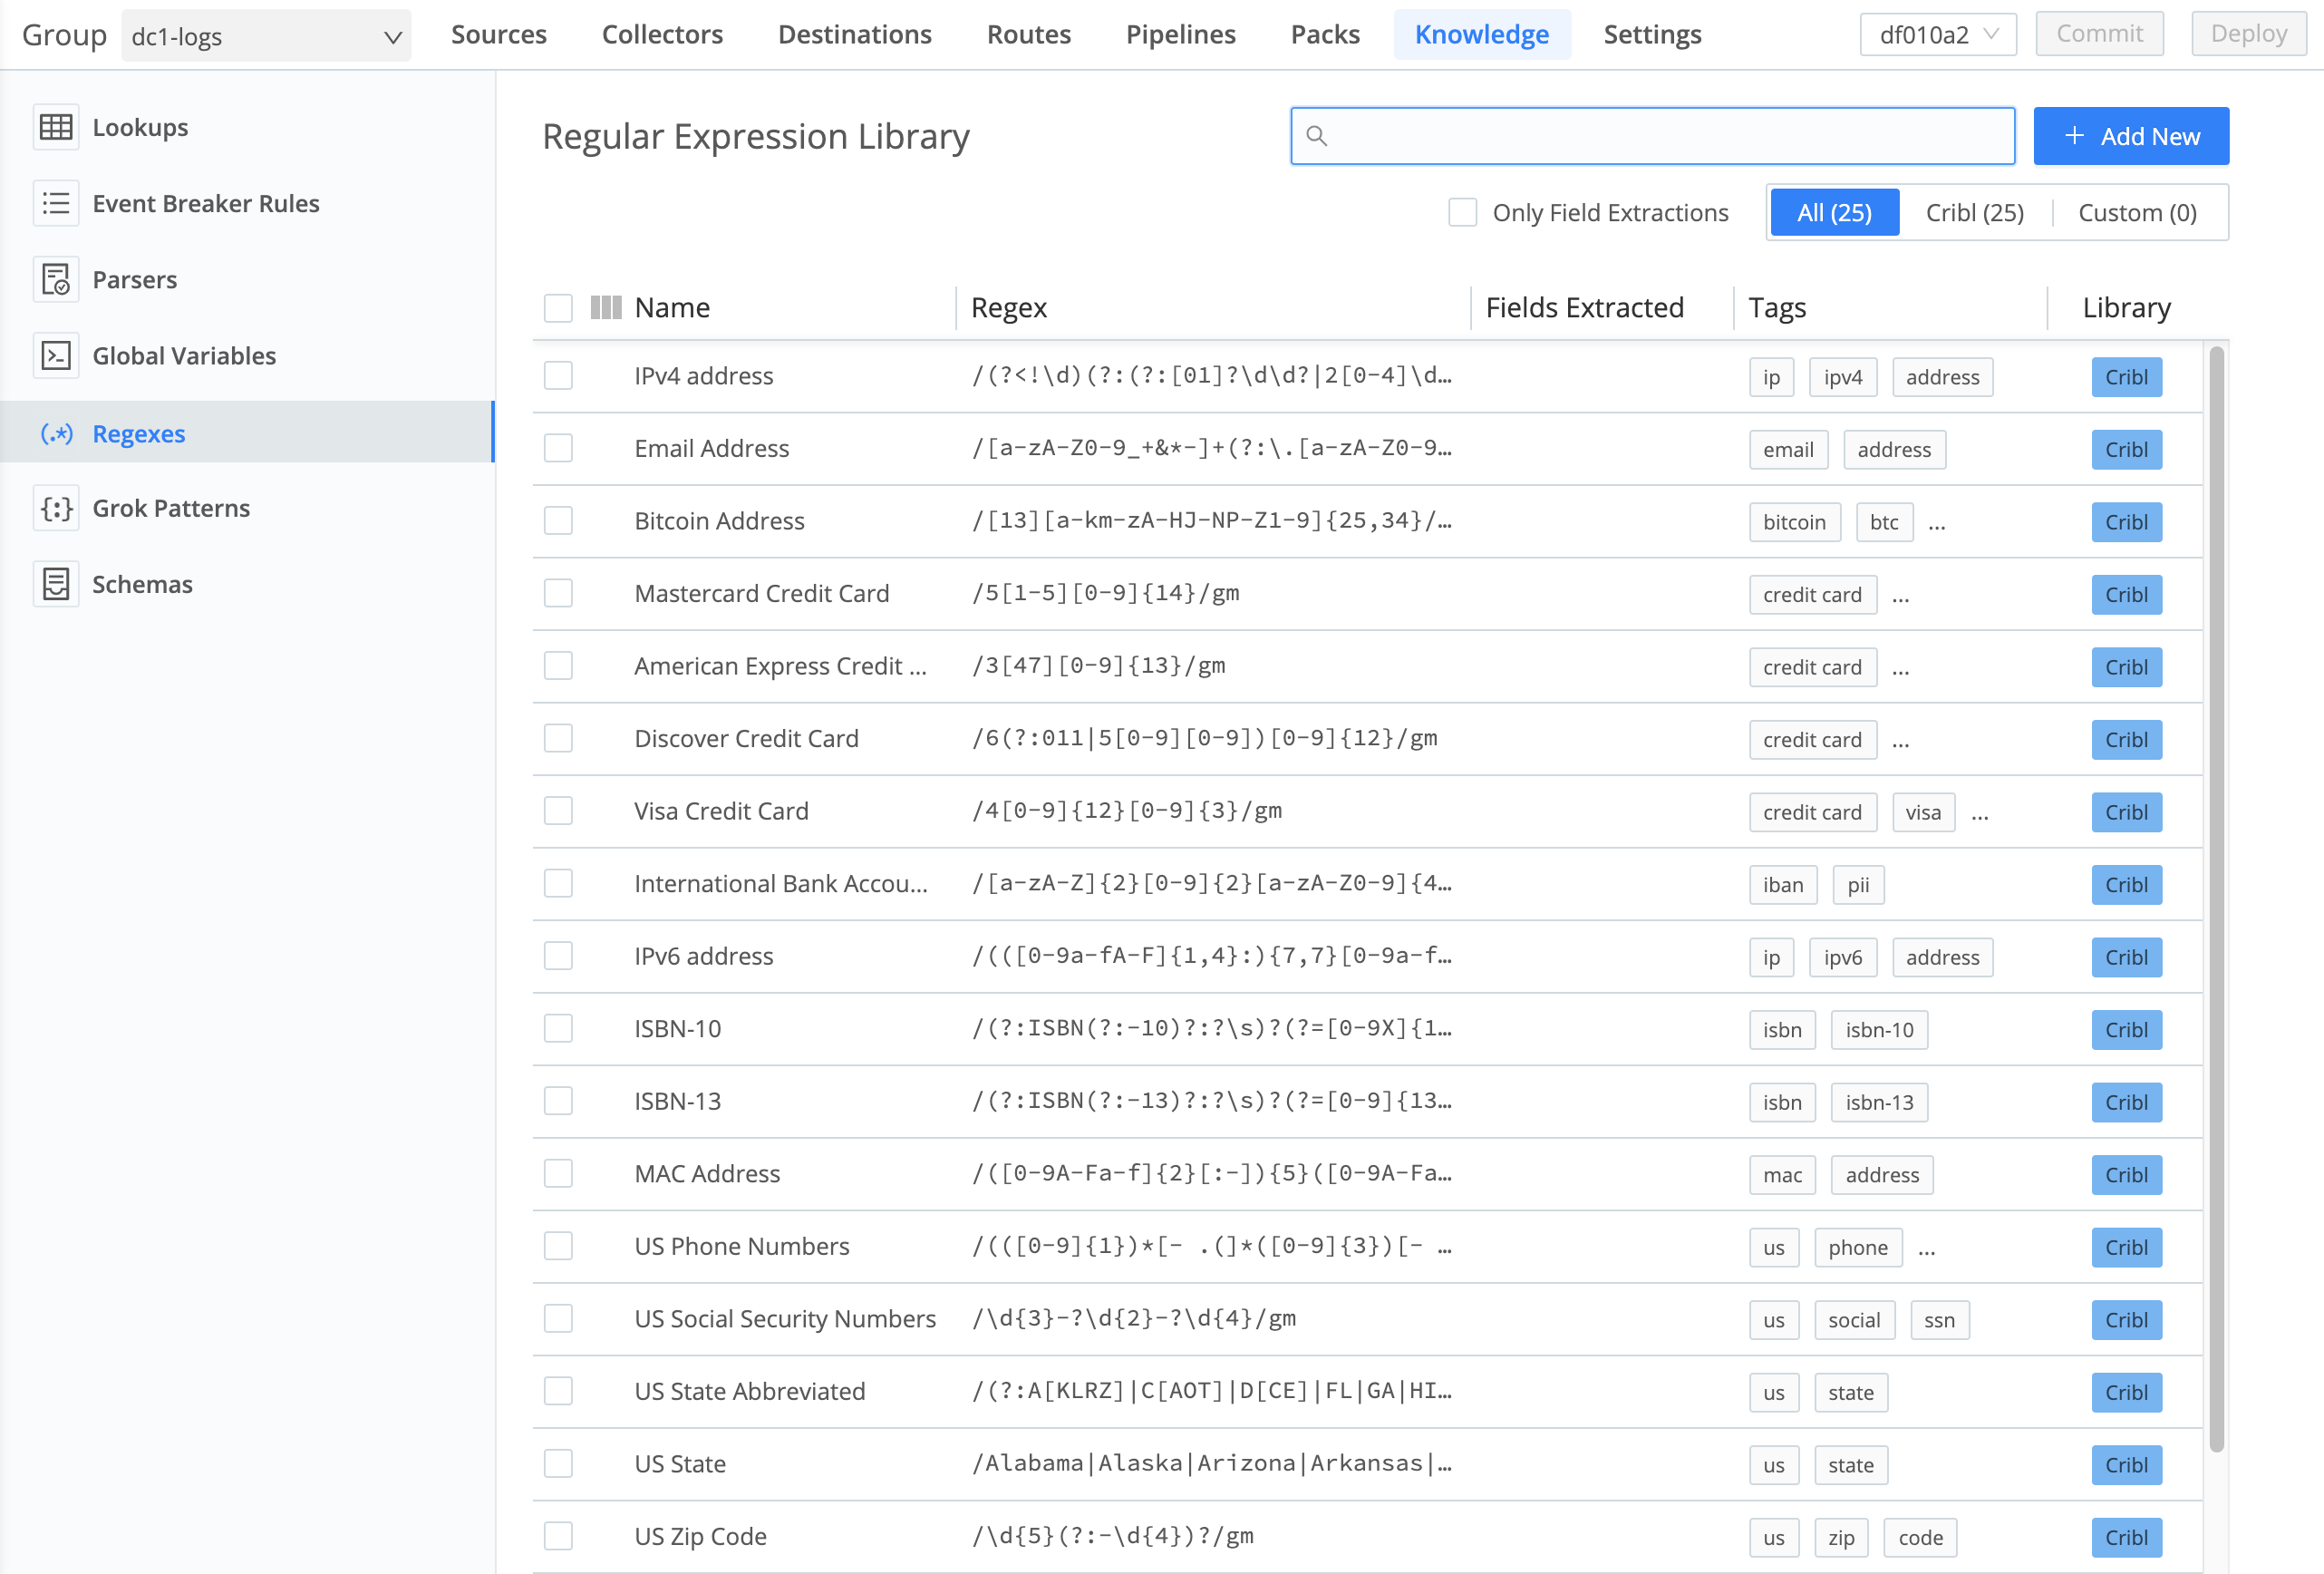
Task: Open the Collectors tab
Action: click(662, 35)
